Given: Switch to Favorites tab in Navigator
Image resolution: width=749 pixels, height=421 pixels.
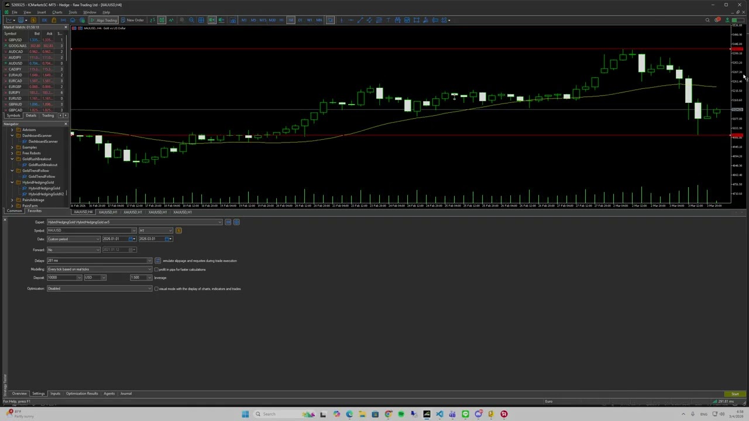Looking at the screenshot, I should [35, 210].
